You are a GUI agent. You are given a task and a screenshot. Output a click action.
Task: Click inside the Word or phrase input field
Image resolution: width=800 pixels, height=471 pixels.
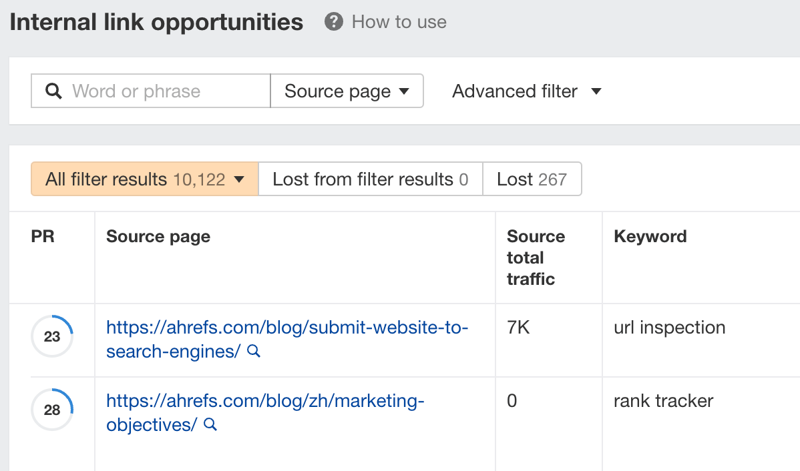154,91
